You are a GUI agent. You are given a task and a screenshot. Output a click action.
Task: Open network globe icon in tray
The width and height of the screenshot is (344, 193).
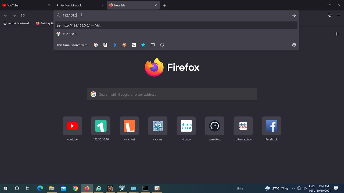click(x=299, y=188)
